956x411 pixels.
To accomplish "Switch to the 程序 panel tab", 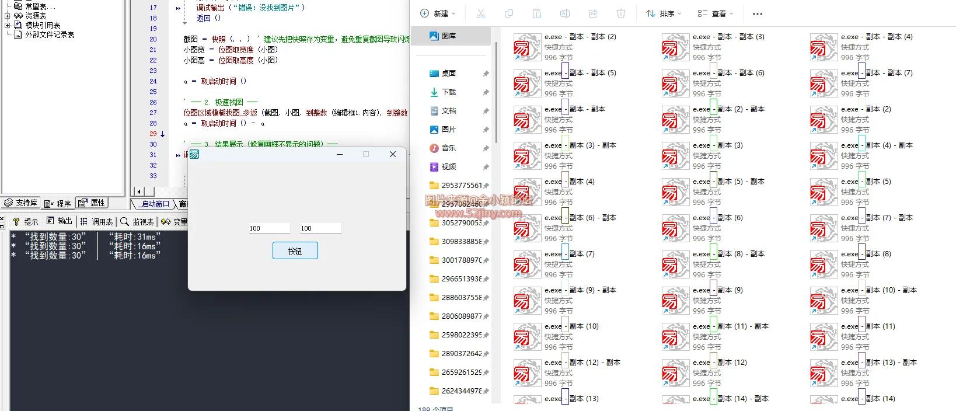I will click(58, 203).
